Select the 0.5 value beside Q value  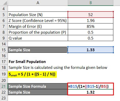(x=91, y=38)
